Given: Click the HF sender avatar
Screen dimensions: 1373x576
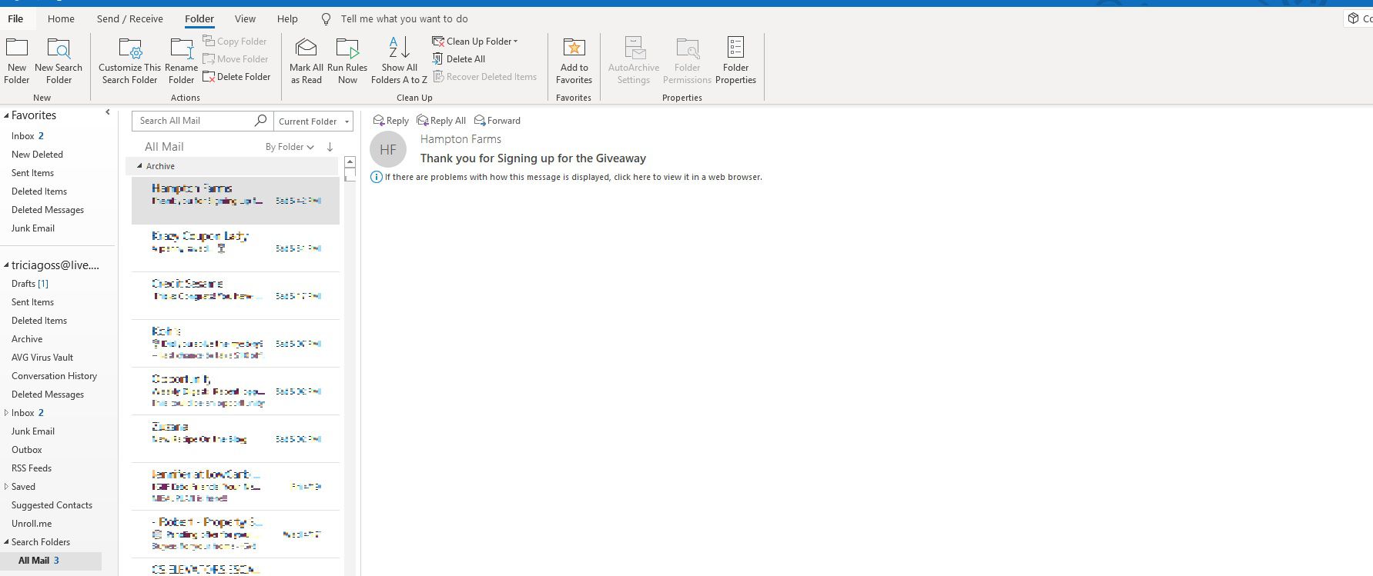Looking at the screenshot, I should pos(388,149).
